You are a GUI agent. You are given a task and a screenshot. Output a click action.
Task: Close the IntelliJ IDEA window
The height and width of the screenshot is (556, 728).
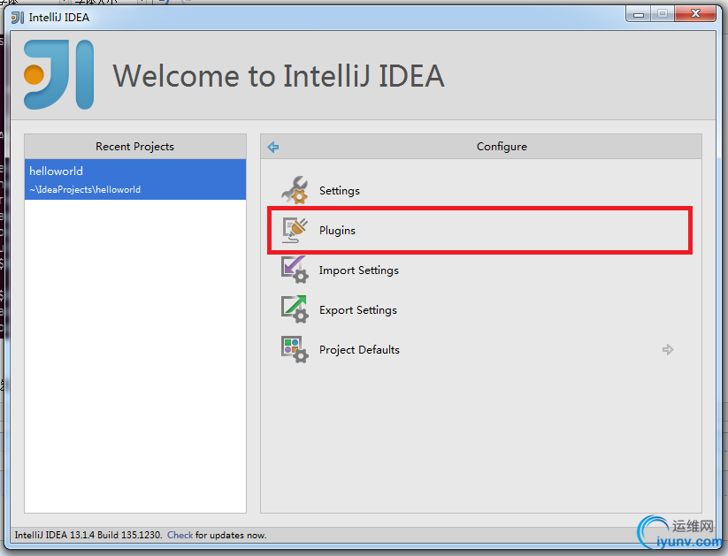pyautogui.click(x=695, y=14)
